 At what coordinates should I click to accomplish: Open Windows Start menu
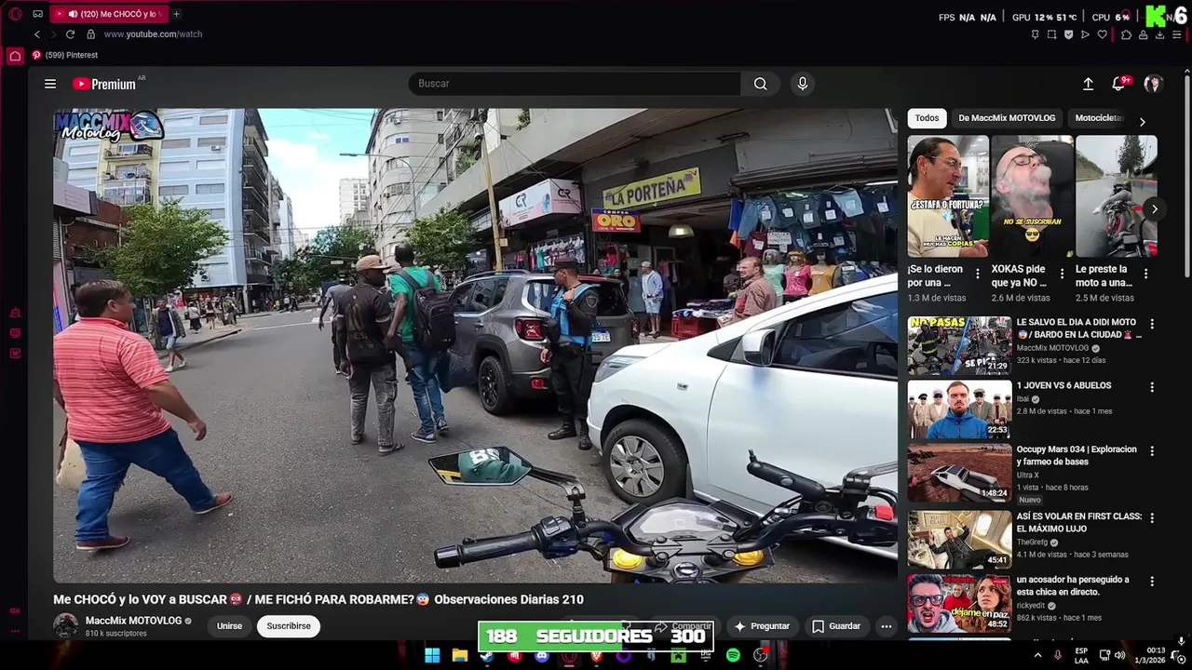point(432,655)
